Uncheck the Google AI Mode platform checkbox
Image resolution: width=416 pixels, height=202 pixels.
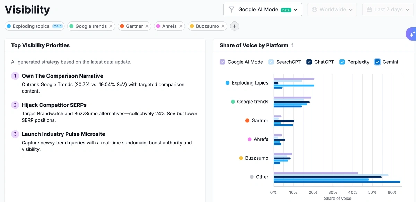(x=222, y=62)
